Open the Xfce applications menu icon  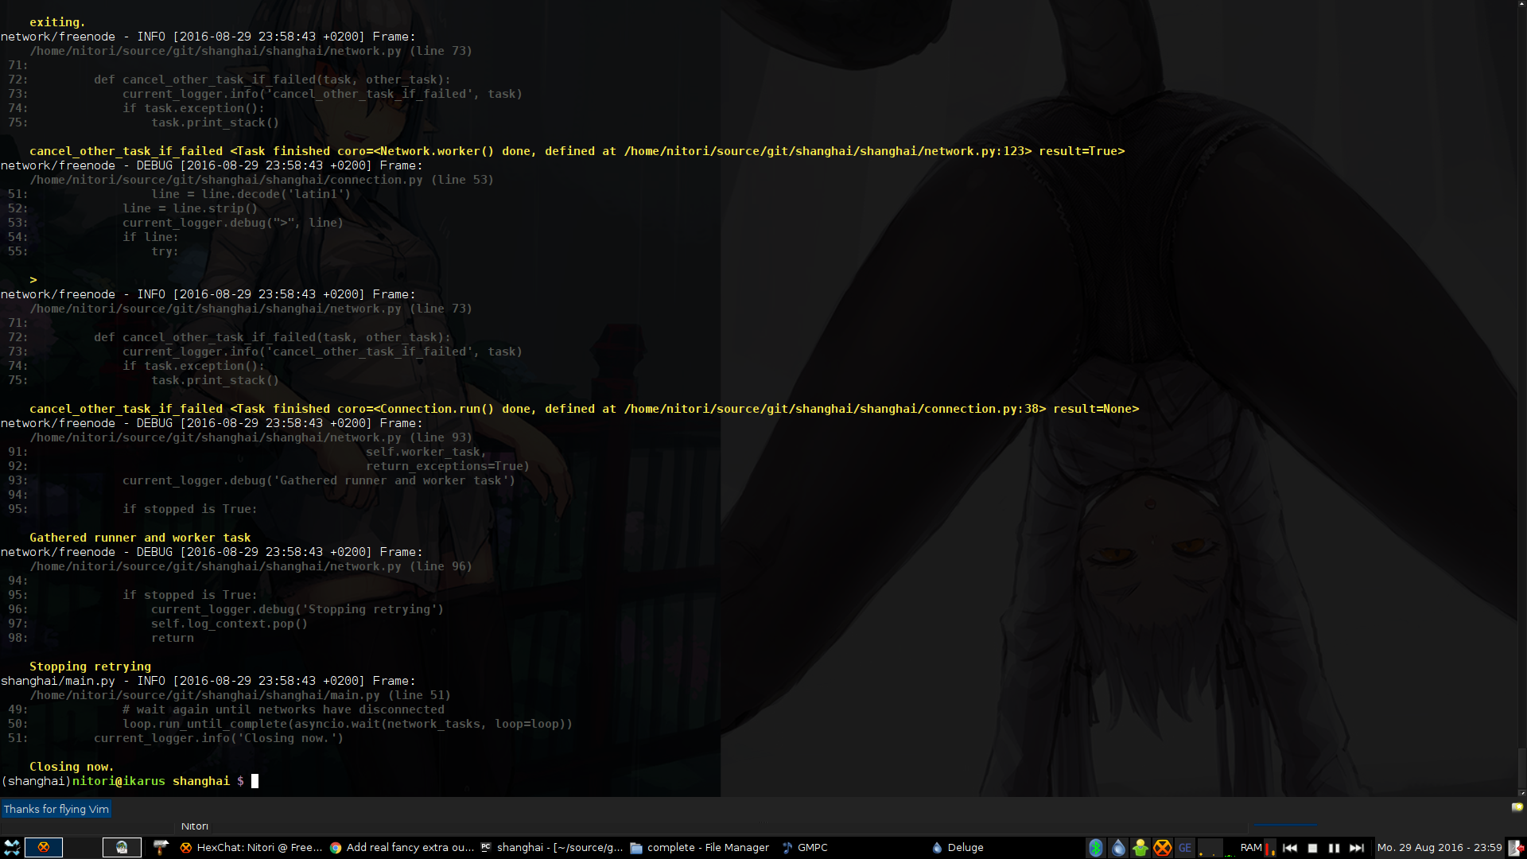coord(12,848)
